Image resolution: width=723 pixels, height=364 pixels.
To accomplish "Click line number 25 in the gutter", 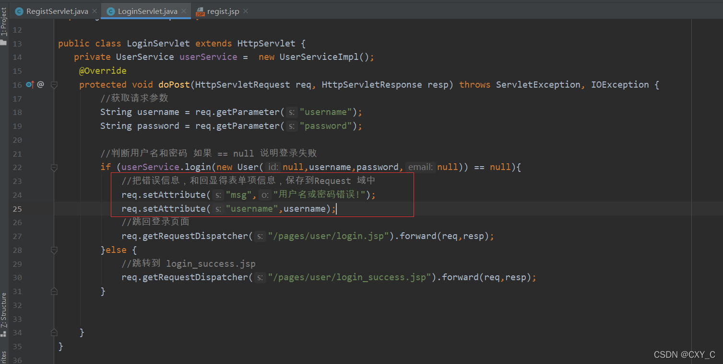I will [17, 209].
